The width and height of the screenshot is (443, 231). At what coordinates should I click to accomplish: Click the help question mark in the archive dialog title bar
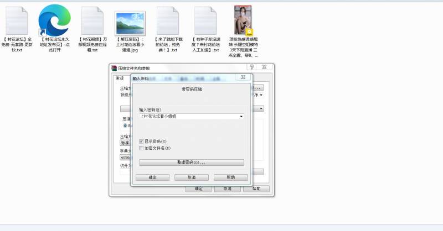click(253, 67)
